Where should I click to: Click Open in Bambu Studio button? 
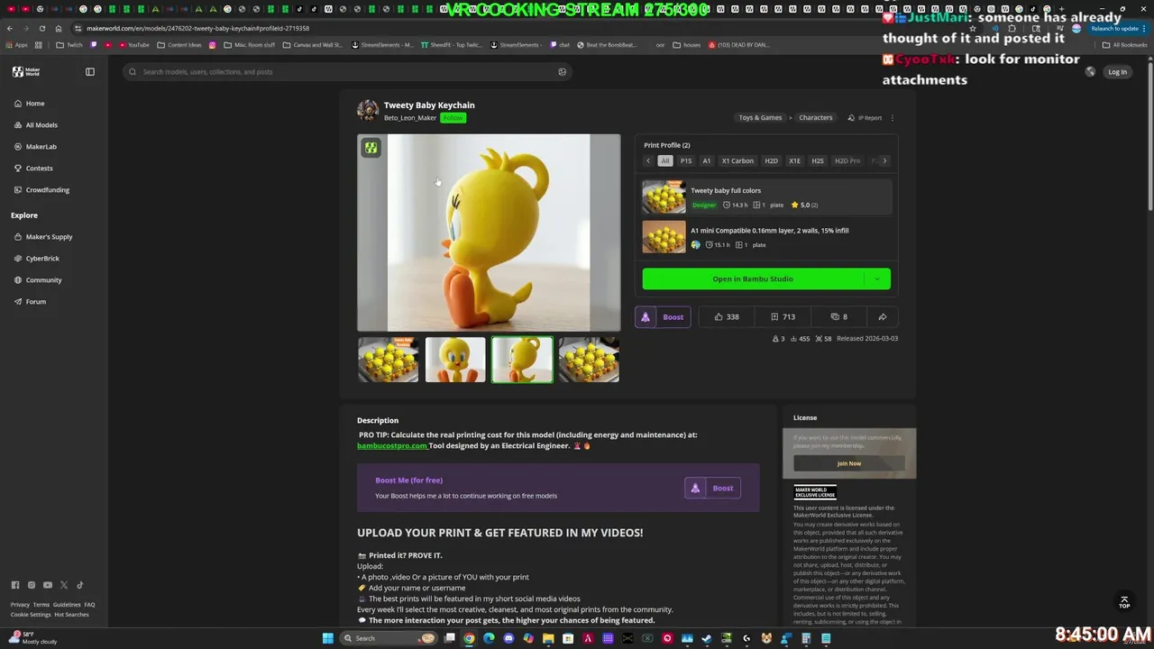(753, 279)
